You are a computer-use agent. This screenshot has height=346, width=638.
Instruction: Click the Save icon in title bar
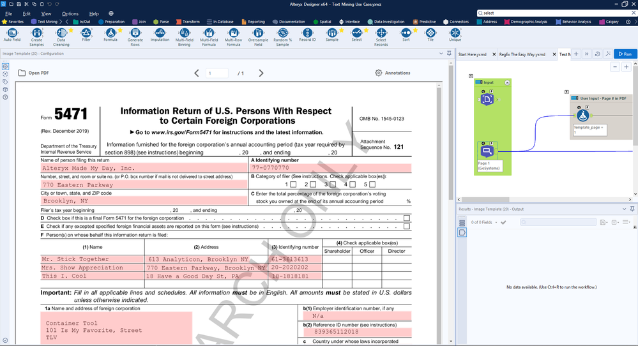[19, 4]
